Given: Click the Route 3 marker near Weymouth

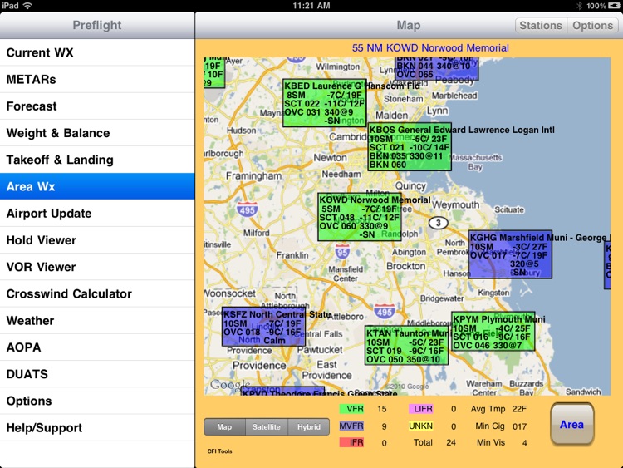Looking at the screenshot, I should click(x=439, y=223).
